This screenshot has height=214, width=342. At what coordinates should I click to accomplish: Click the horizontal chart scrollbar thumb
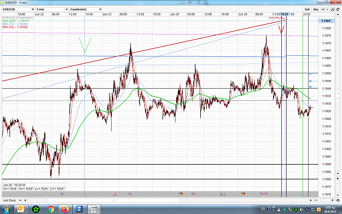[x=113, y=200]
